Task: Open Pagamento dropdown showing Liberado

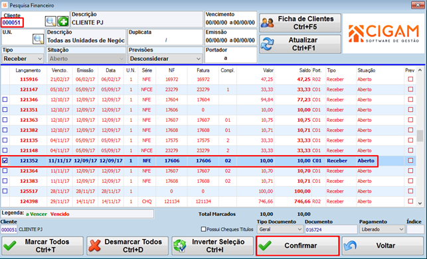Action: click(382, 229)
